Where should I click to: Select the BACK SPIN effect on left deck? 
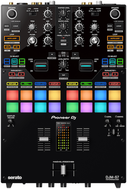tap(15, 61)
